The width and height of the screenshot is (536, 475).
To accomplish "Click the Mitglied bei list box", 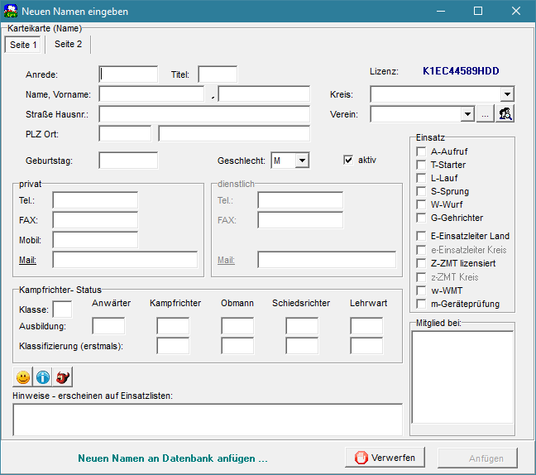I will click(462, 377).
